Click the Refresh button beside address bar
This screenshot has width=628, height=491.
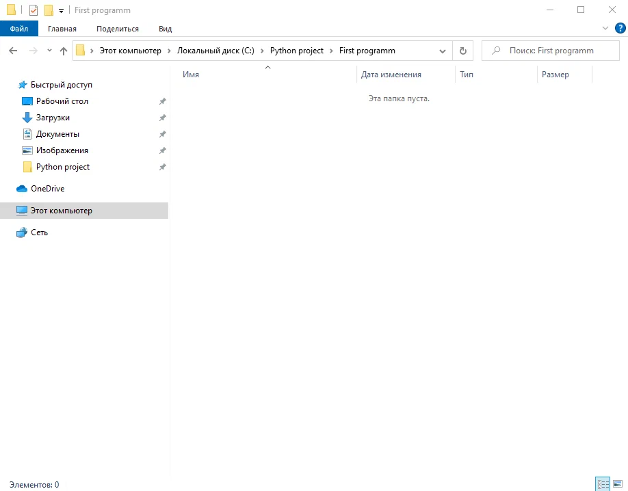(x=463, y=51)
